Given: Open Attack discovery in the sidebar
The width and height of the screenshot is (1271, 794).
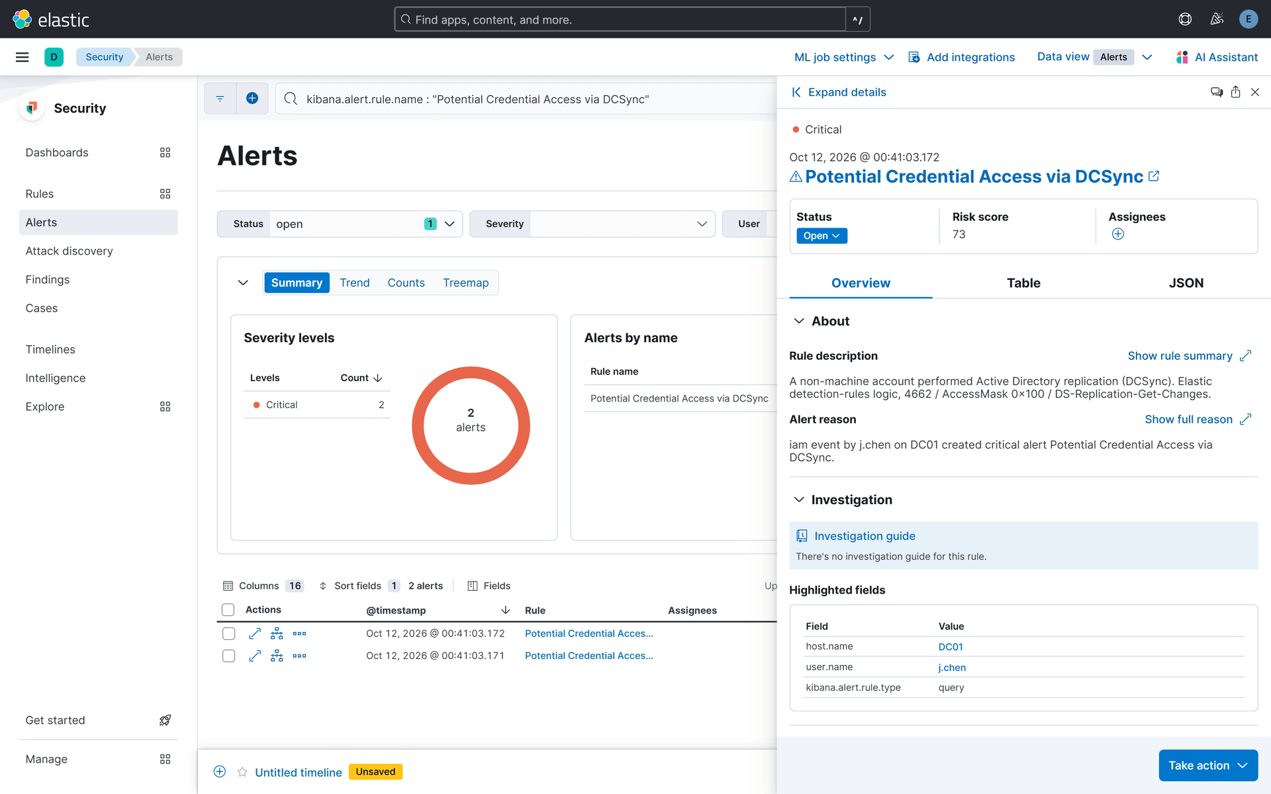Looking at the screenshot, I should pos(69,251).
